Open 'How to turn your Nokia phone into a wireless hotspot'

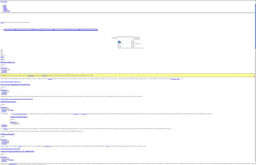tap(15, 84)
